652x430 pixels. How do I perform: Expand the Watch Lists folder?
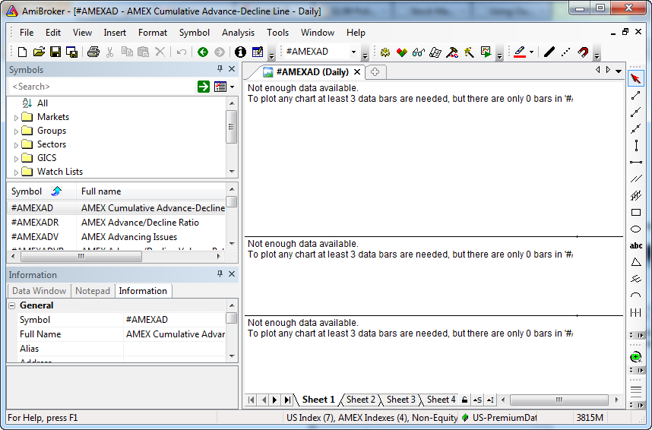click(x=16, y=172)
